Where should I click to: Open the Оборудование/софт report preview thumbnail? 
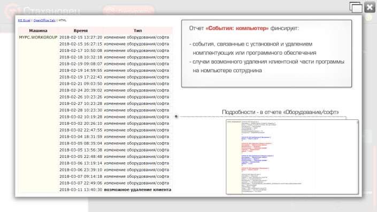coord(292,157)
